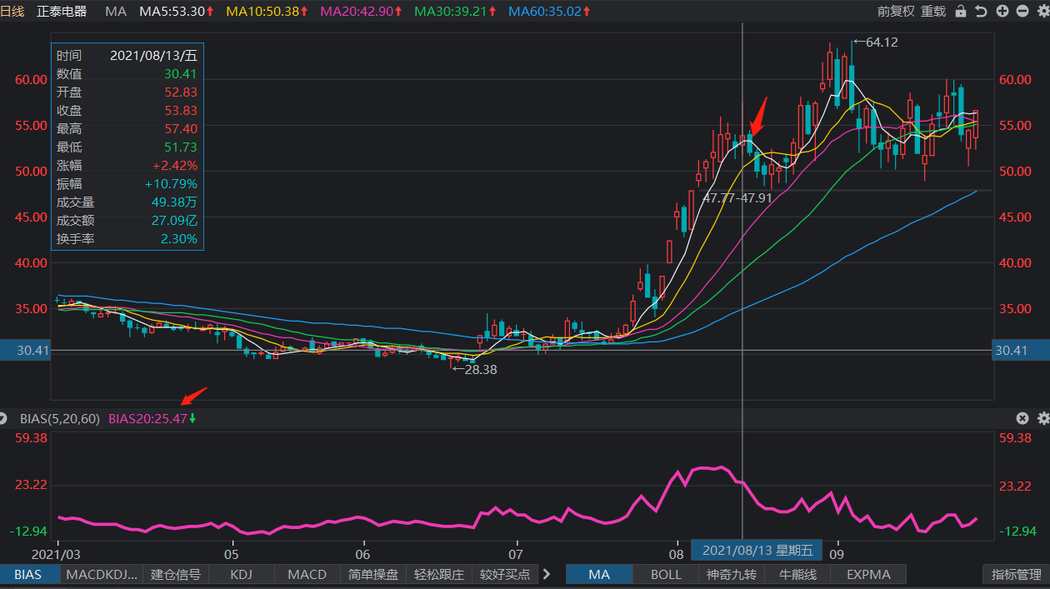The width and height of the screenshot is (1050, 589).
Task: Click the MA20:42.90 value
Action: click(361, 12)
